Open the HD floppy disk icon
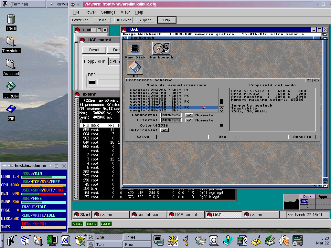 coord(135,67)
